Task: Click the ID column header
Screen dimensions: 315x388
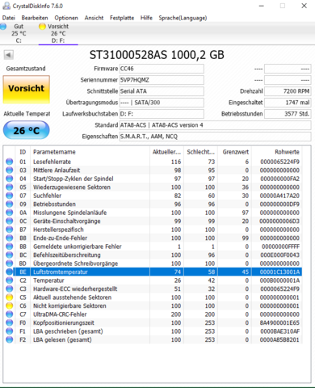Action: pos(23,152)
